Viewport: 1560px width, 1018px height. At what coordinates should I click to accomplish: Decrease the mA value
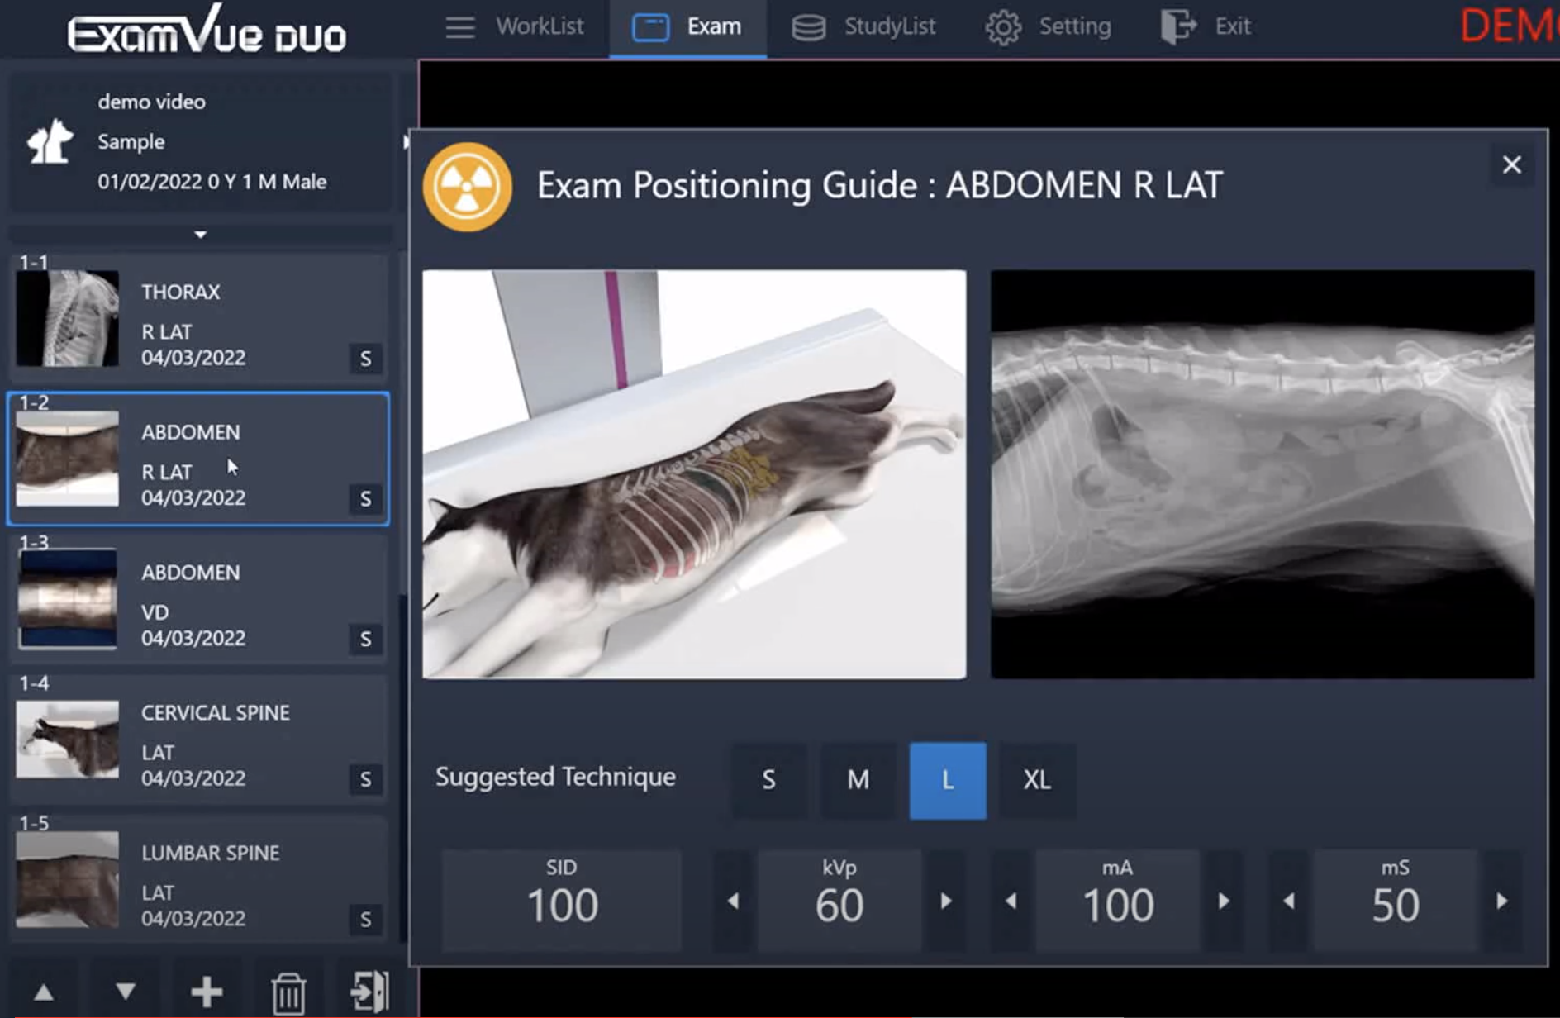tap(1011, 901)
